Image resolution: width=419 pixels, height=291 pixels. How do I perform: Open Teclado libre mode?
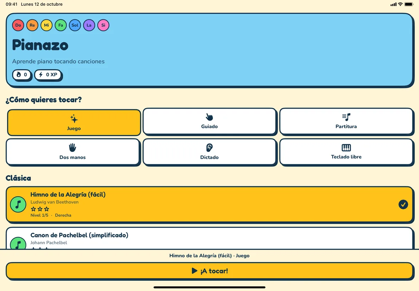pyautogui.click(x=346, y=152)
